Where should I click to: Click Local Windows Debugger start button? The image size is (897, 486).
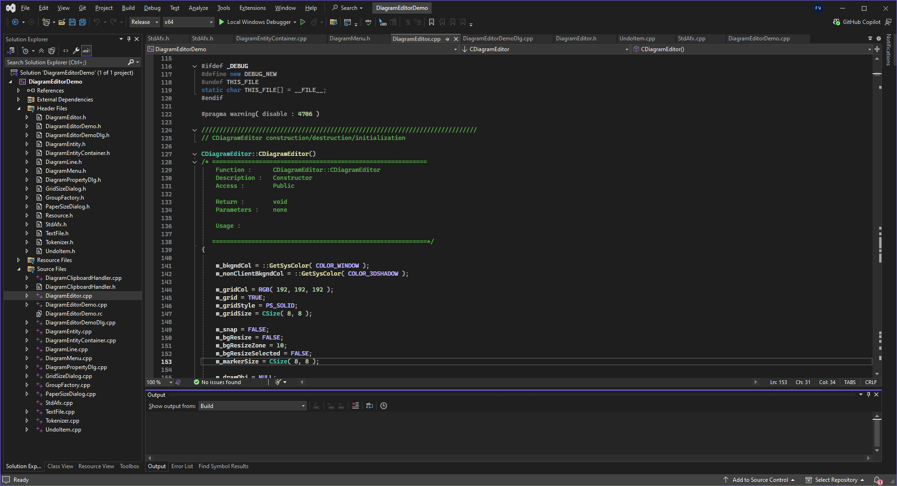point(257,22)
